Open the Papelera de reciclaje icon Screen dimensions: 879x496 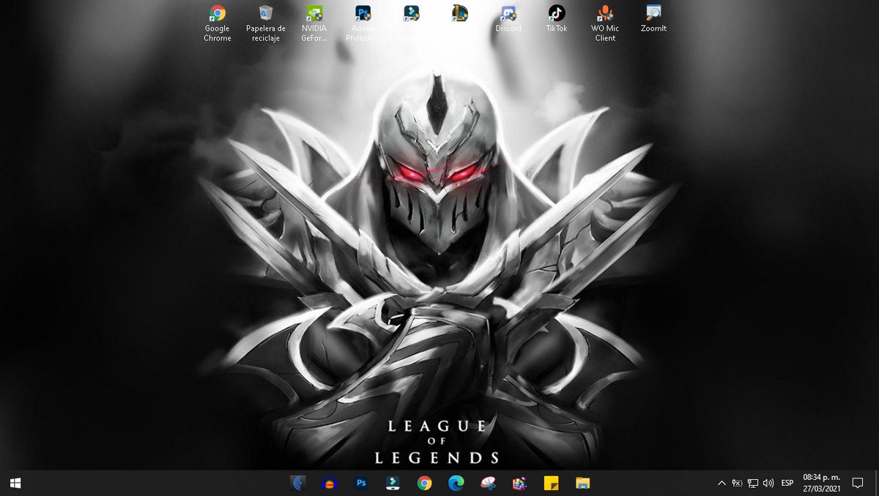click(266, 23)
